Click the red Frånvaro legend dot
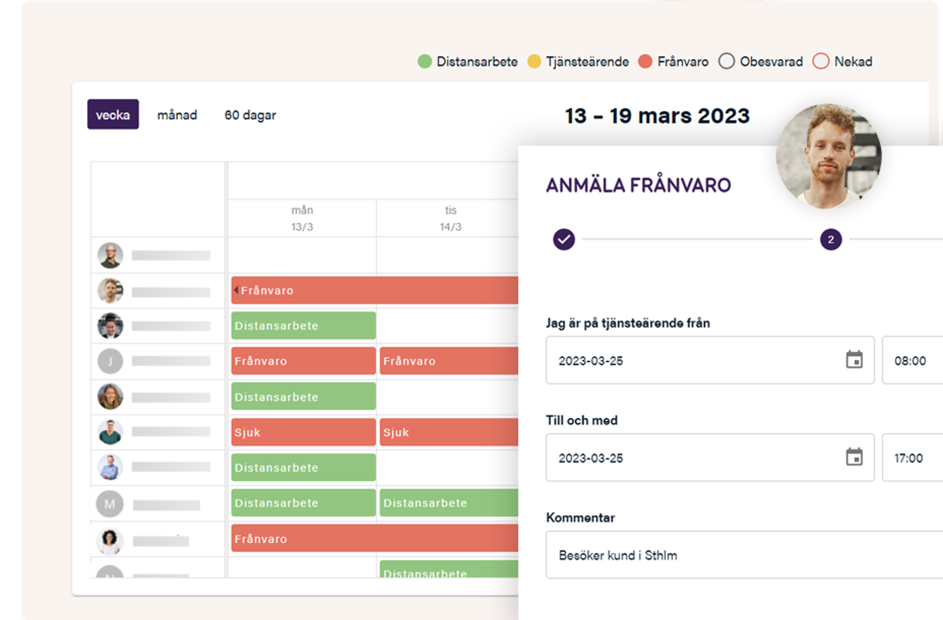Image resolution: width=943 pixels, height=620 pixels. pyautogui.click(x=645, y=61)
